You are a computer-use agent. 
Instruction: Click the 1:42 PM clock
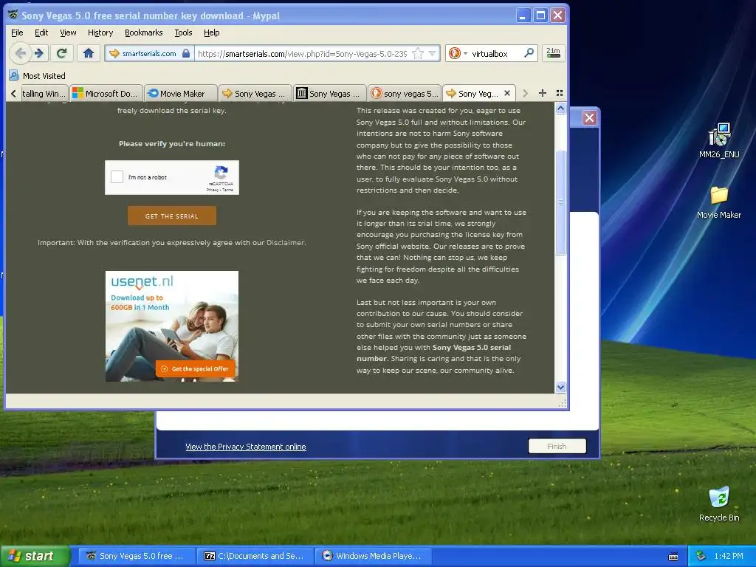point(729,556)
